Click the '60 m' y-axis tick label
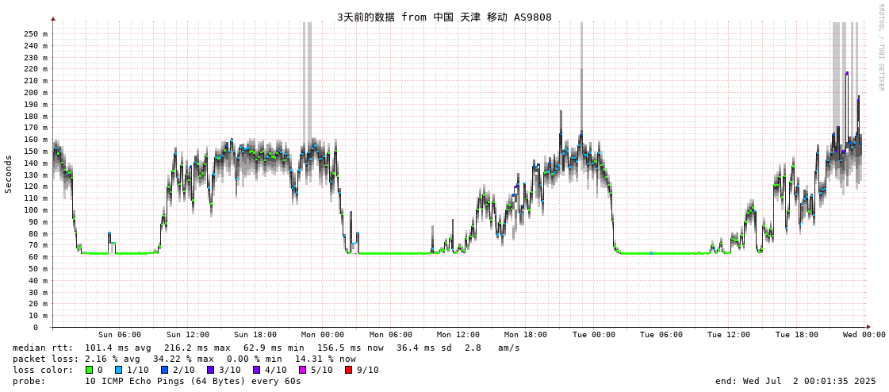 [37, 257]
